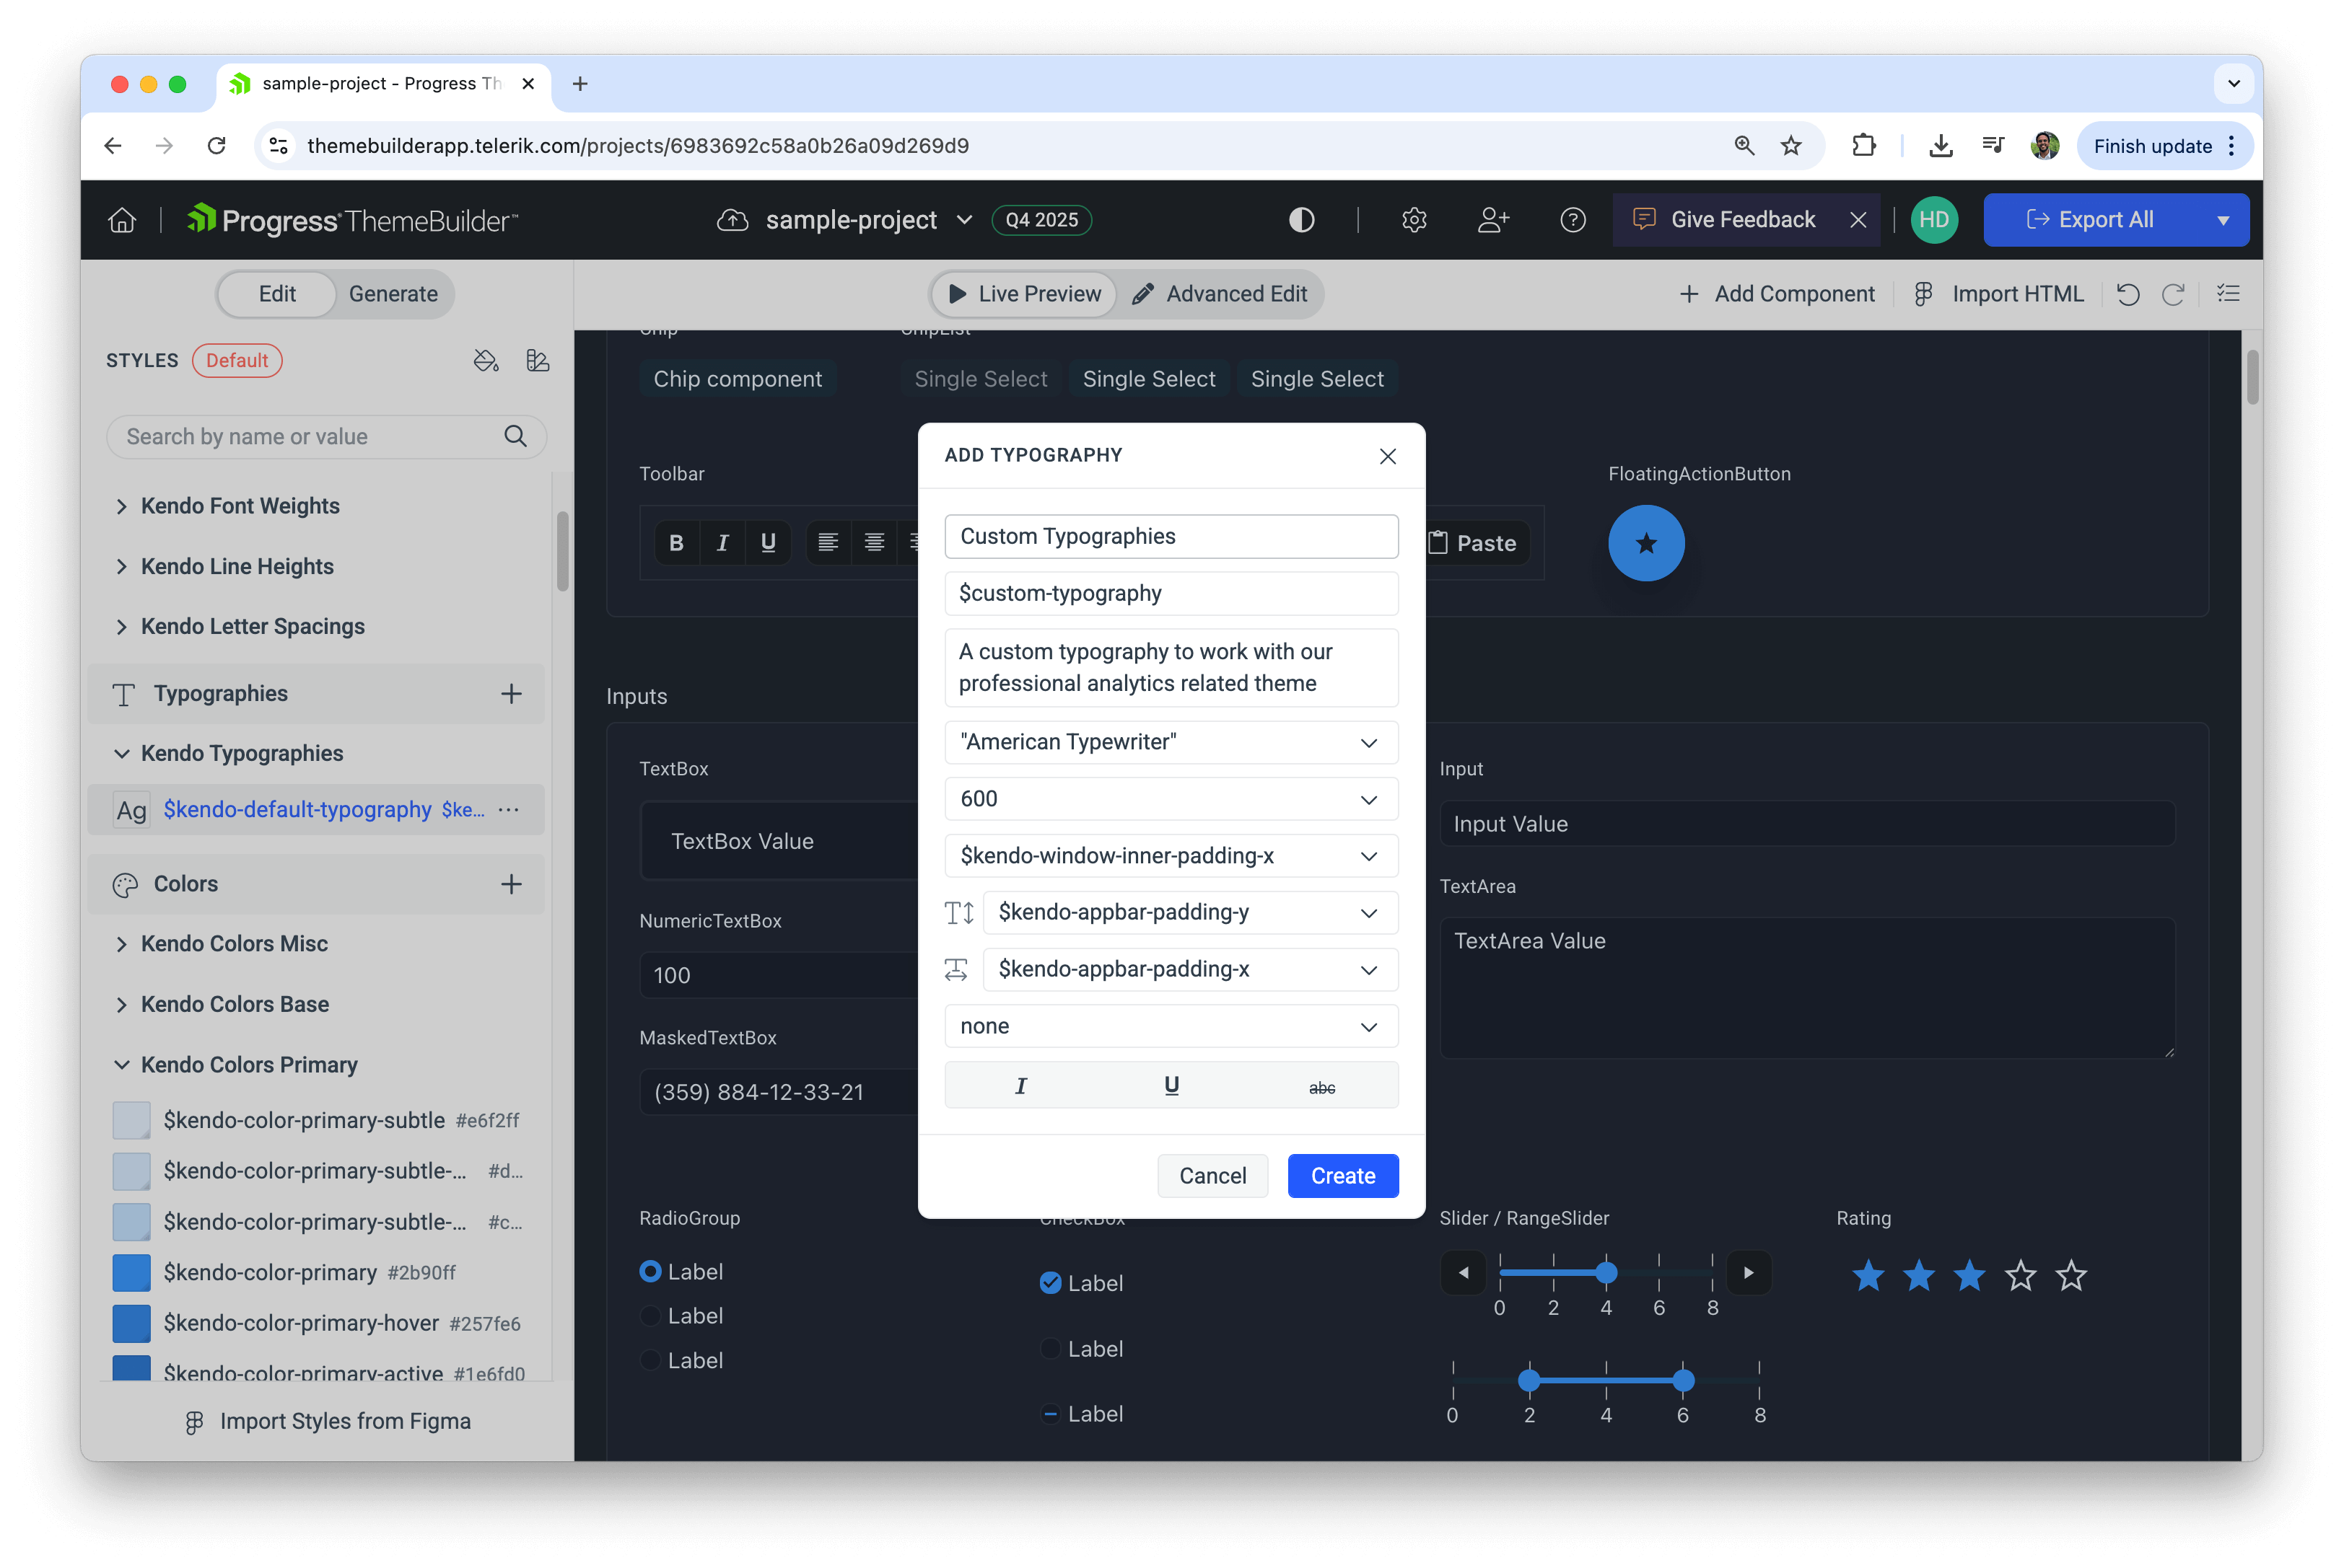Open the $kendo-window-inner-padding-x dropdown

click(1171, 856)
